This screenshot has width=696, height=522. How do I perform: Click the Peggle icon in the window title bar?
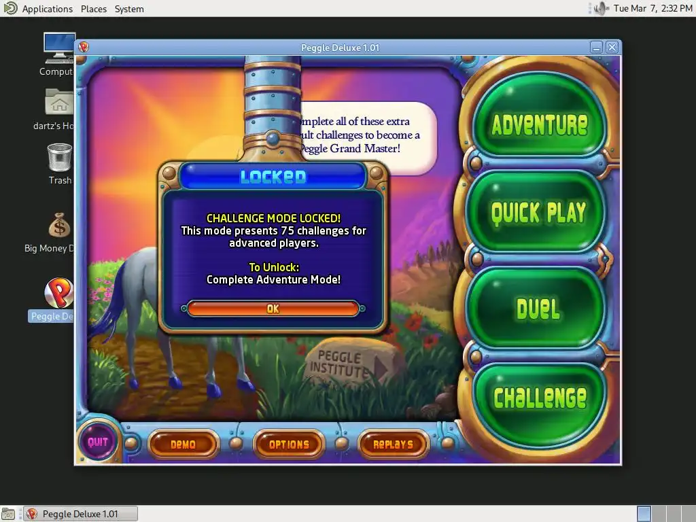tap(84, 47)
